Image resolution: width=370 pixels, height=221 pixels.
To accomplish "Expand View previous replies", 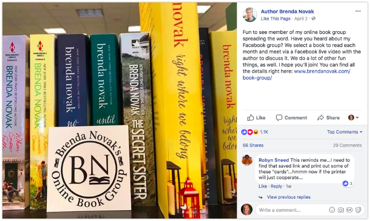I will [288, 197].
